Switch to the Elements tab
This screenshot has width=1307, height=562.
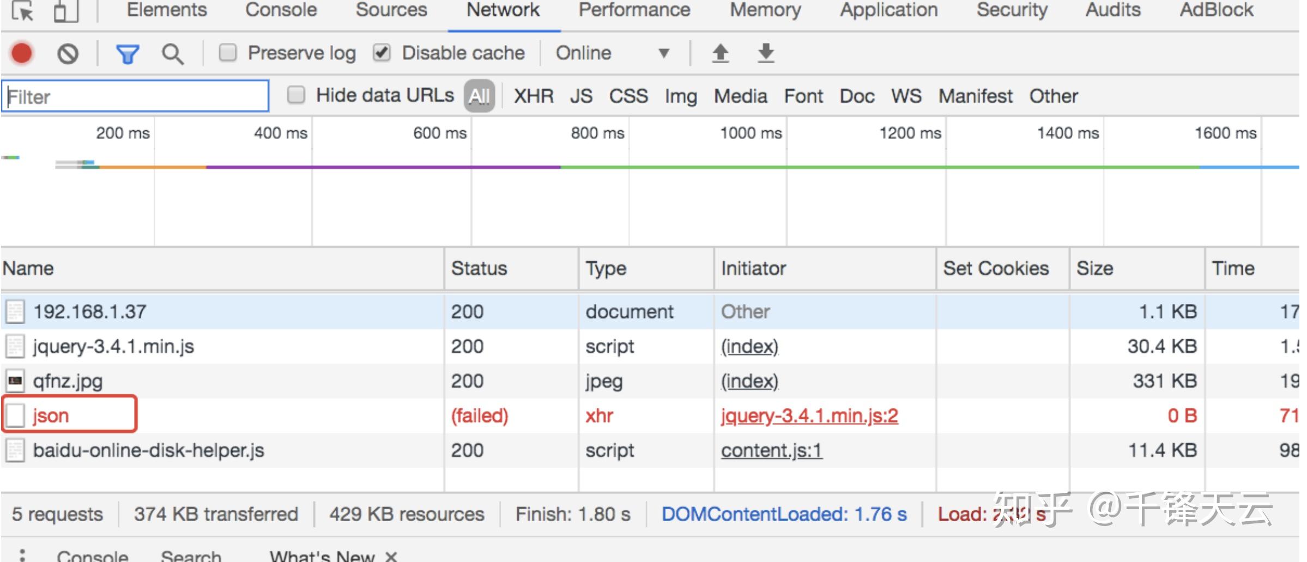(x=167, y=10)
